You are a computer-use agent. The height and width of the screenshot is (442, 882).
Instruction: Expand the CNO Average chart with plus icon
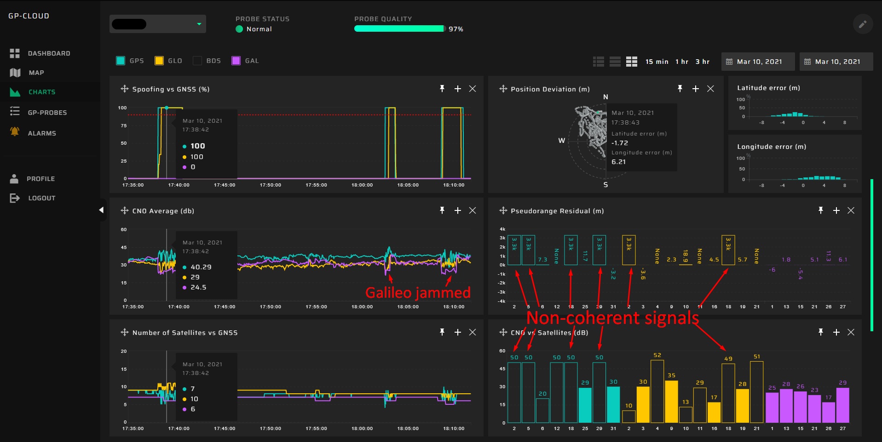(x=458, y=210)
